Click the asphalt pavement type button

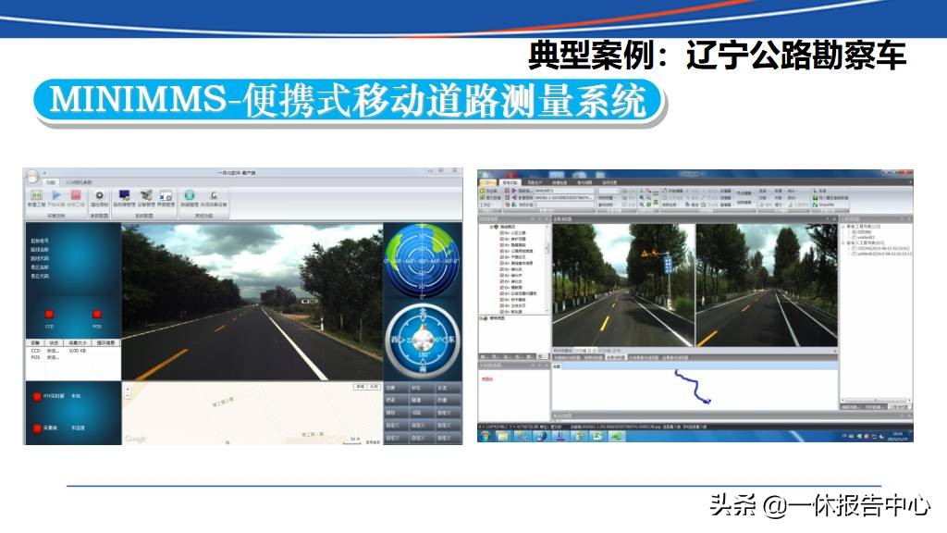(x=391, y=386)
